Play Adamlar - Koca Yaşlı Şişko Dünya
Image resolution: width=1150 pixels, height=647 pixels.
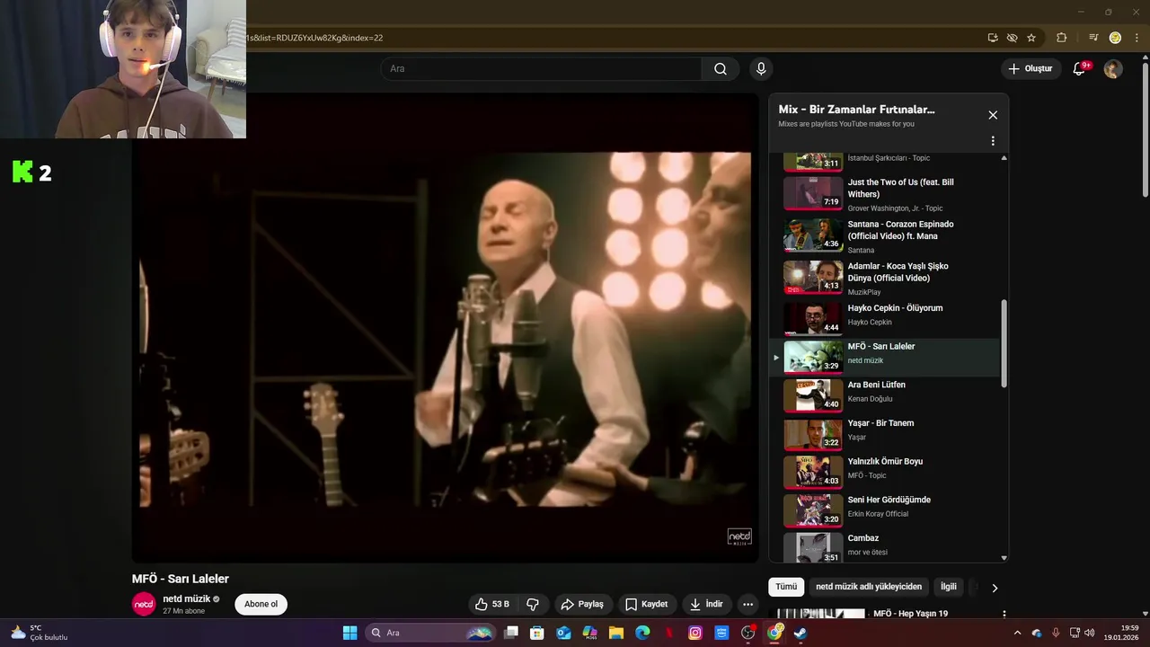point(885,278)
